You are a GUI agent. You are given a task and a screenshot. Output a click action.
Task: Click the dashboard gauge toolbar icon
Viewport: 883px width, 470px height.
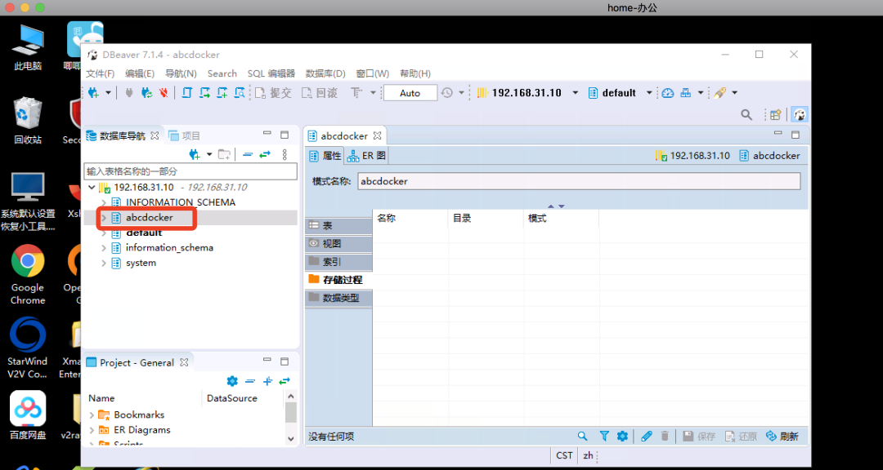(668, 93)
